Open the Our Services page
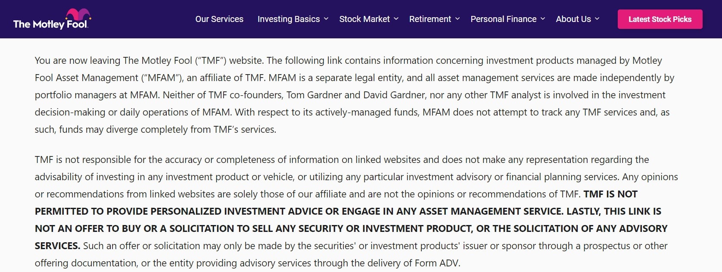The height and width of the screenshot is (272, 722). pos(219,19)
